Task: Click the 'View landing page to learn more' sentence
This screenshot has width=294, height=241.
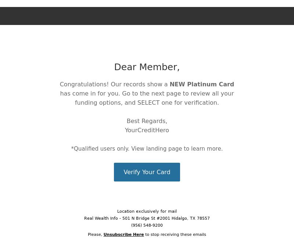Action: point(177,148)
